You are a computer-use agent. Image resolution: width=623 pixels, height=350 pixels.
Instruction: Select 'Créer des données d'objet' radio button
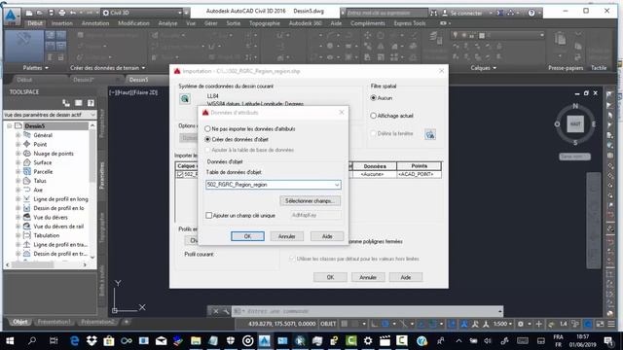[207, 140]
